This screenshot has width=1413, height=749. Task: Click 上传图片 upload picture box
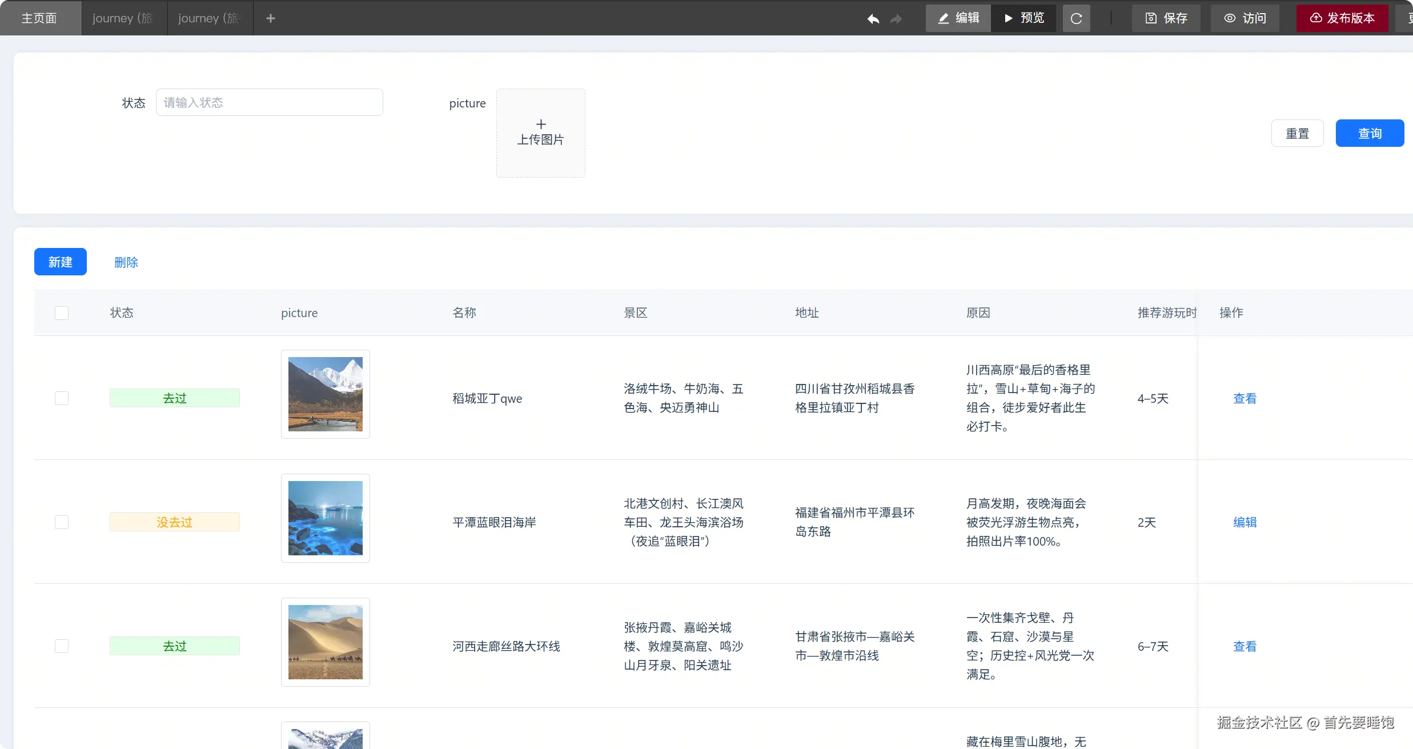(540, 133)
